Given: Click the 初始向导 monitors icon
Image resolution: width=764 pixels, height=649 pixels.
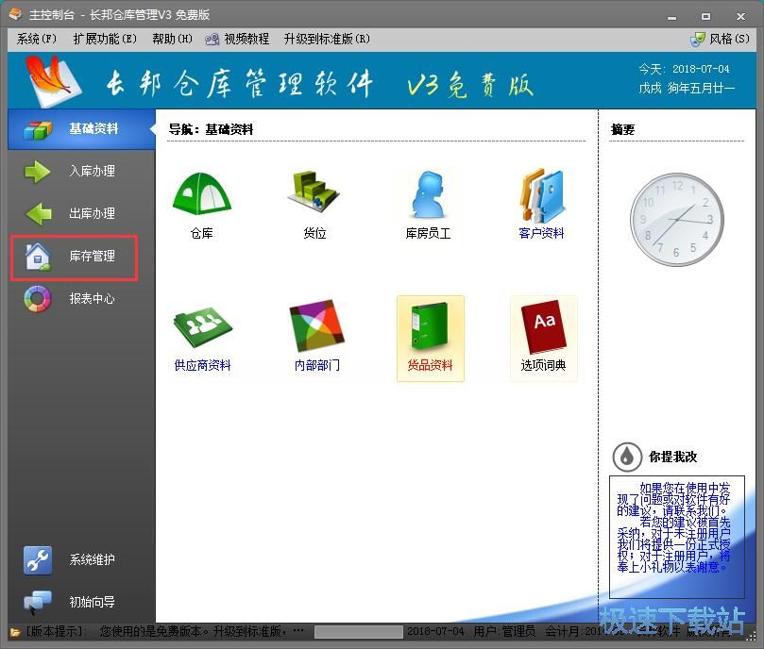Looking at the screenshot, I should click(x=37, y=603).
